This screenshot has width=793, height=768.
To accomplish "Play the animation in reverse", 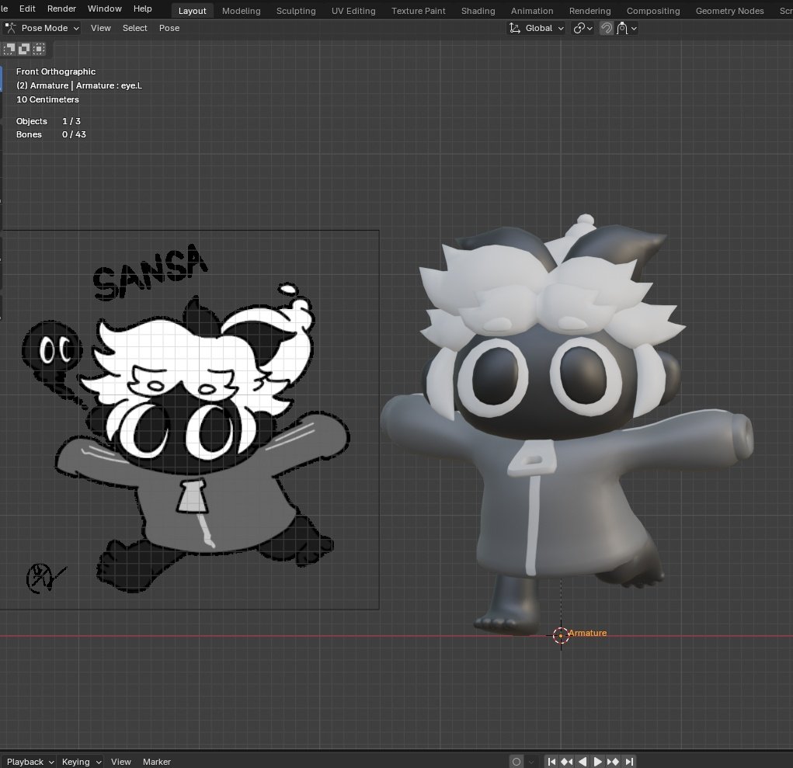I will pos(583,762).
